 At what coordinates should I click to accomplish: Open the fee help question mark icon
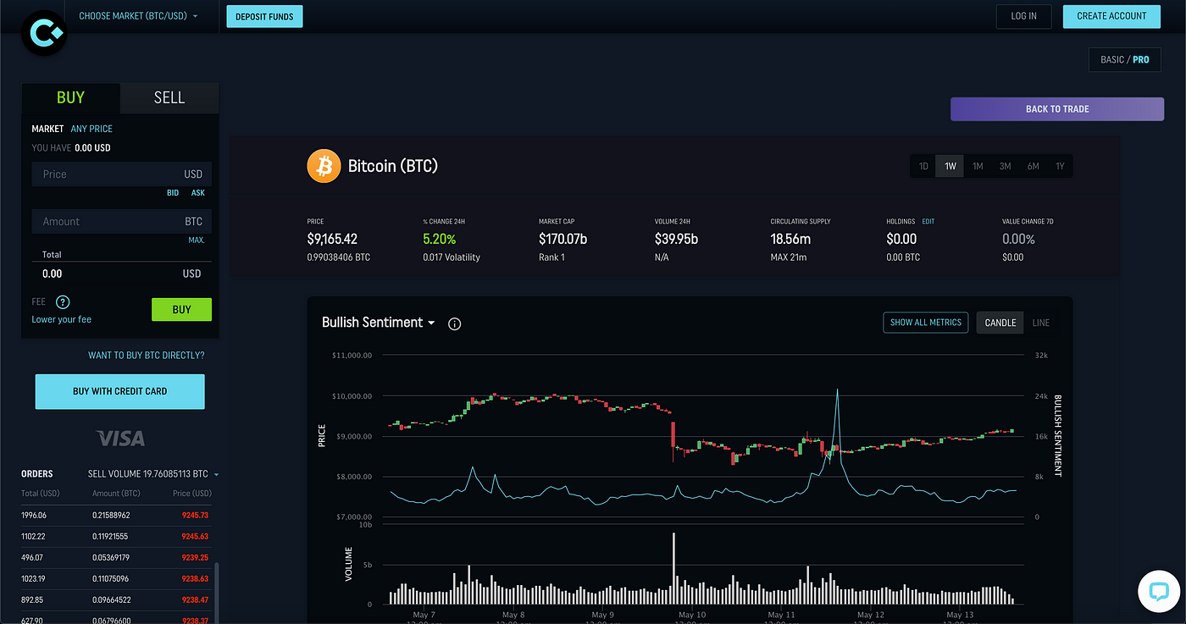[63, 302]
